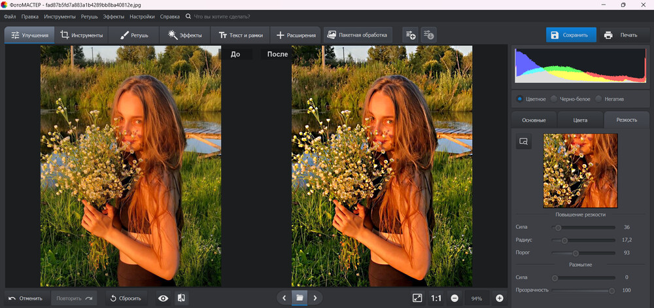Viewport: 654px width, 308px height.
Task: Click the 1:1 actual size icon
Action: click(x=436, y=298)
